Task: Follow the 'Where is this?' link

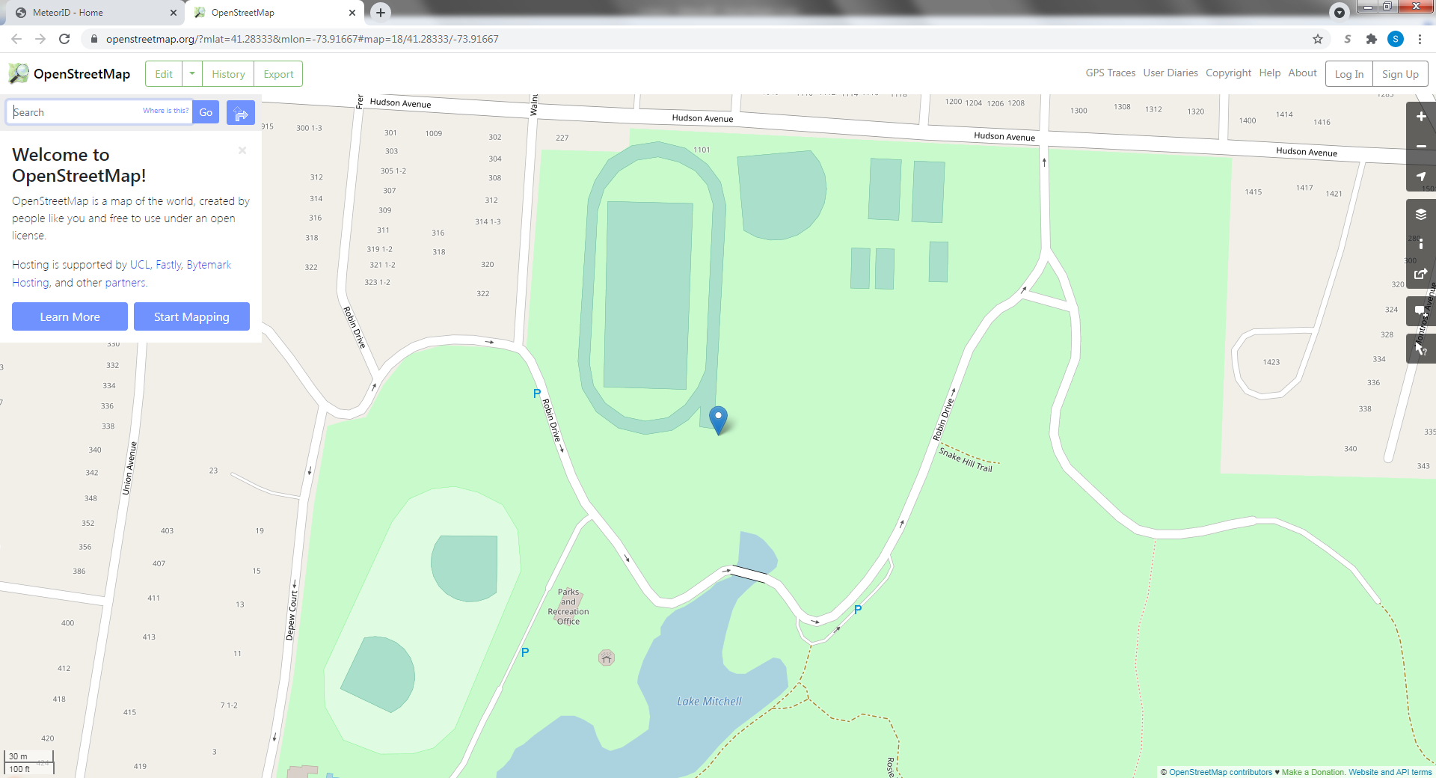Action: click(x=165, y=111)
